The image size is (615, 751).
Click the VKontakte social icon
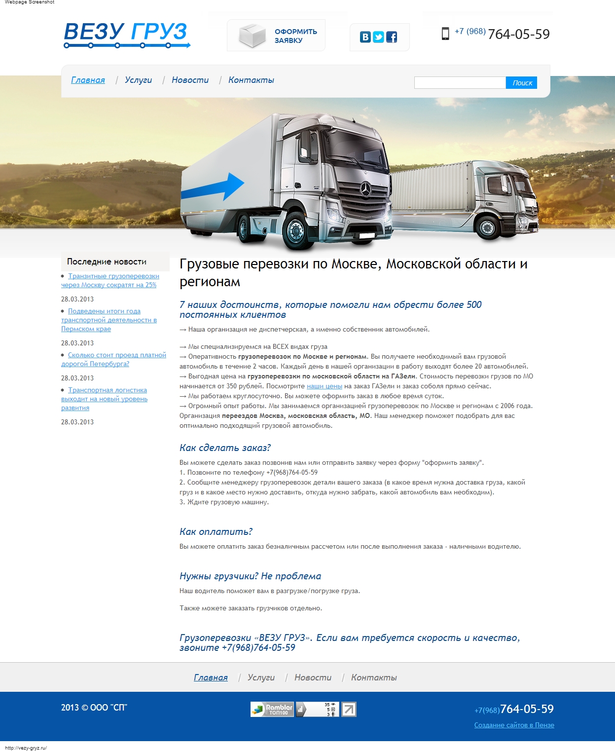[365, 37]
